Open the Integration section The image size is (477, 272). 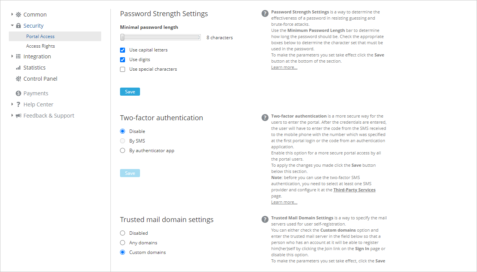(x=37, y=56)
